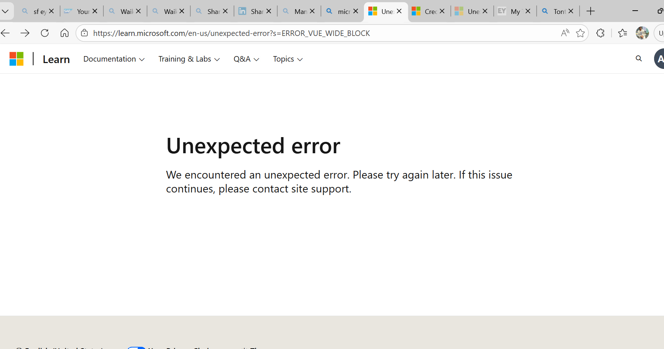This screenshot has height=349, width=664.
Task: Expand the Training & Labs menu
Action: pyautogui.click(x=189, y=59)
